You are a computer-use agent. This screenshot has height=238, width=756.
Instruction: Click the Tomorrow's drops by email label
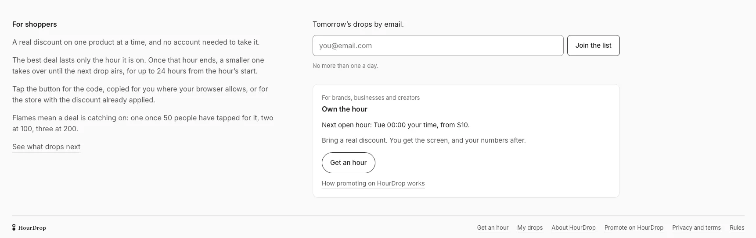(x=358, y=24)
